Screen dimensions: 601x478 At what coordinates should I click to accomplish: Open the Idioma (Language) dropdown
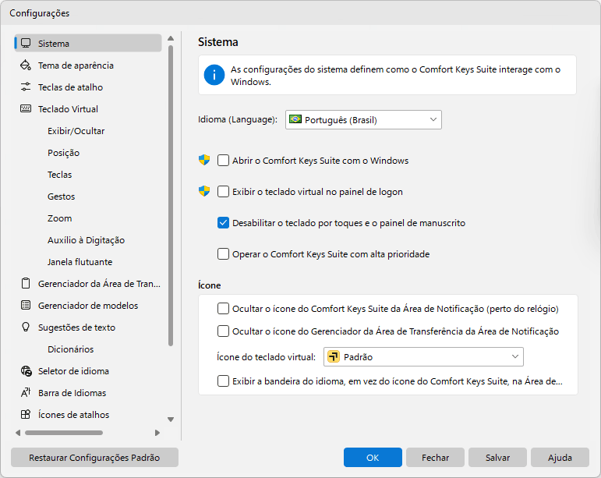point(363,119)
